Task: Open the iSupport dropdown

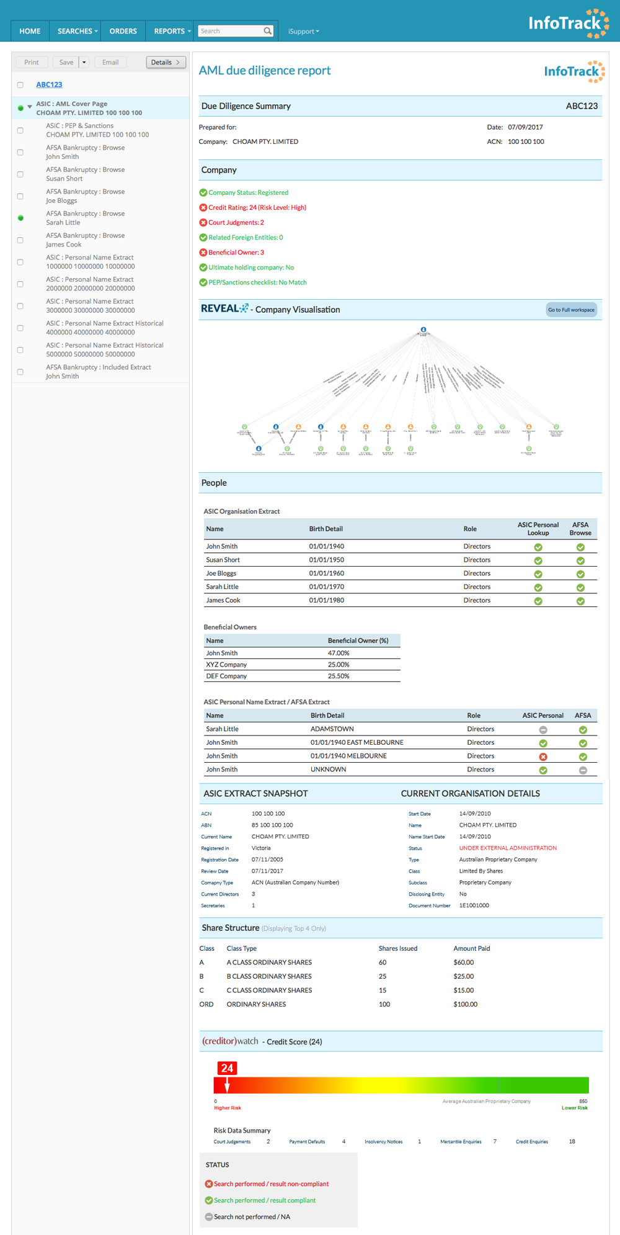Action: pyautogui.click(x=303, y=31)
